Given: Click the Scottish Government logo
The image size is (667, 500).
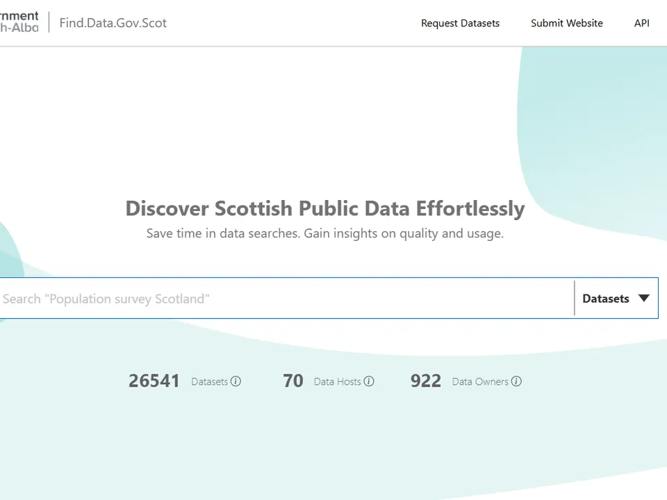Looking at the screenshot, I should pyautogui.click(x=19, y=22).
